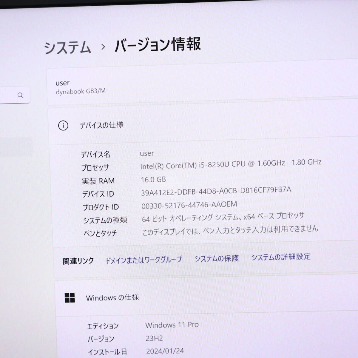The width and height of the screenshot is (358, 358).
Task: Click the プロセッサ label
Action: coord(95,168)
